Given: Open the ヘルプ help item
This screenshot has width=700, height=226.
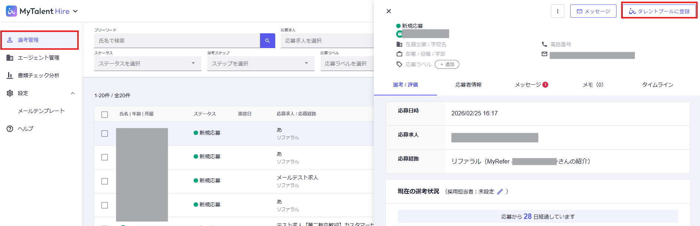Looking at the screenshot, I should pyautogui.click(x=25, y=129).
